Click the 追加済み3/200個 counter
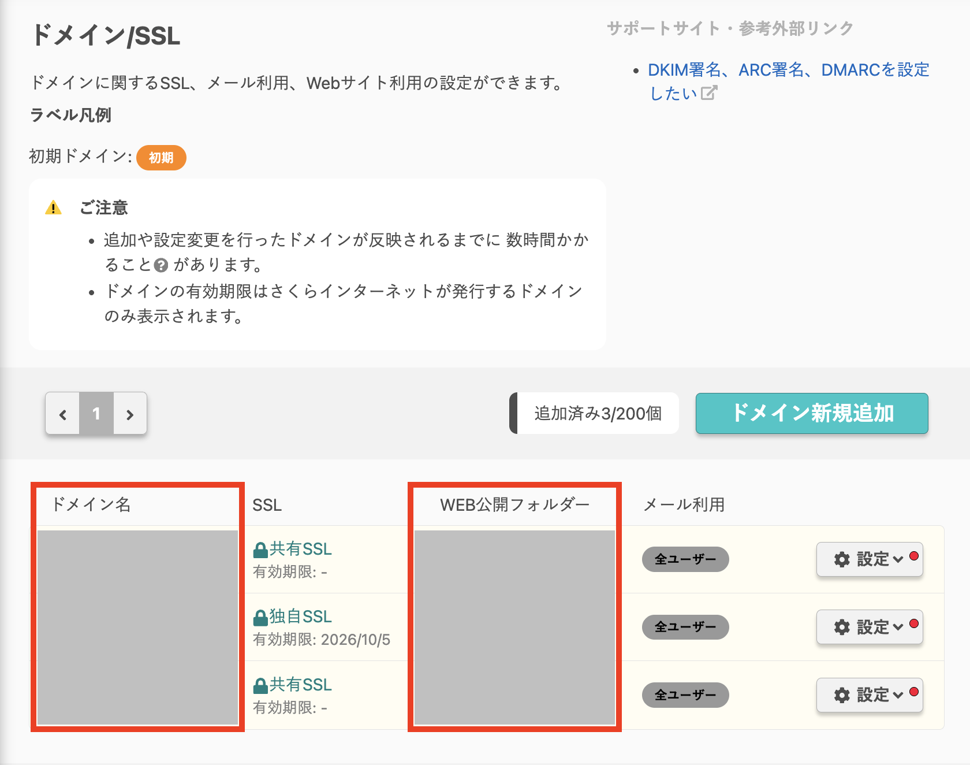 (x=594, y=414)
